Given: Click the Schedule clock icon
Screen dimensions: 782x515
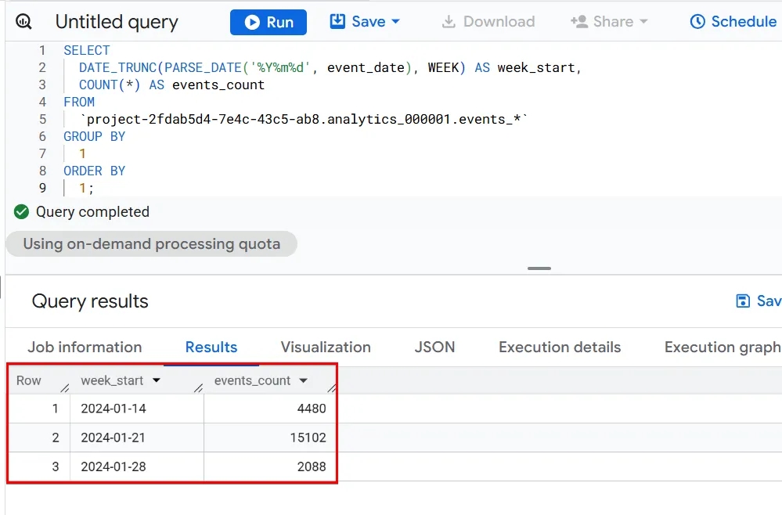Looking at the screenshot, I should tap(697, 21).
